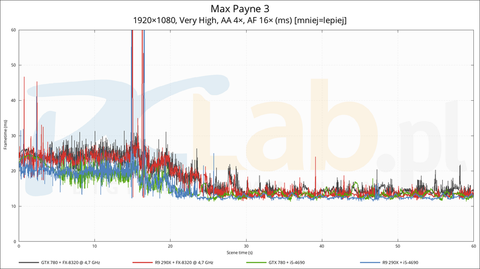Click the 'GTX 780 + i5-4690' legend label
Screen dimensions: 480x269
(286, 262)
